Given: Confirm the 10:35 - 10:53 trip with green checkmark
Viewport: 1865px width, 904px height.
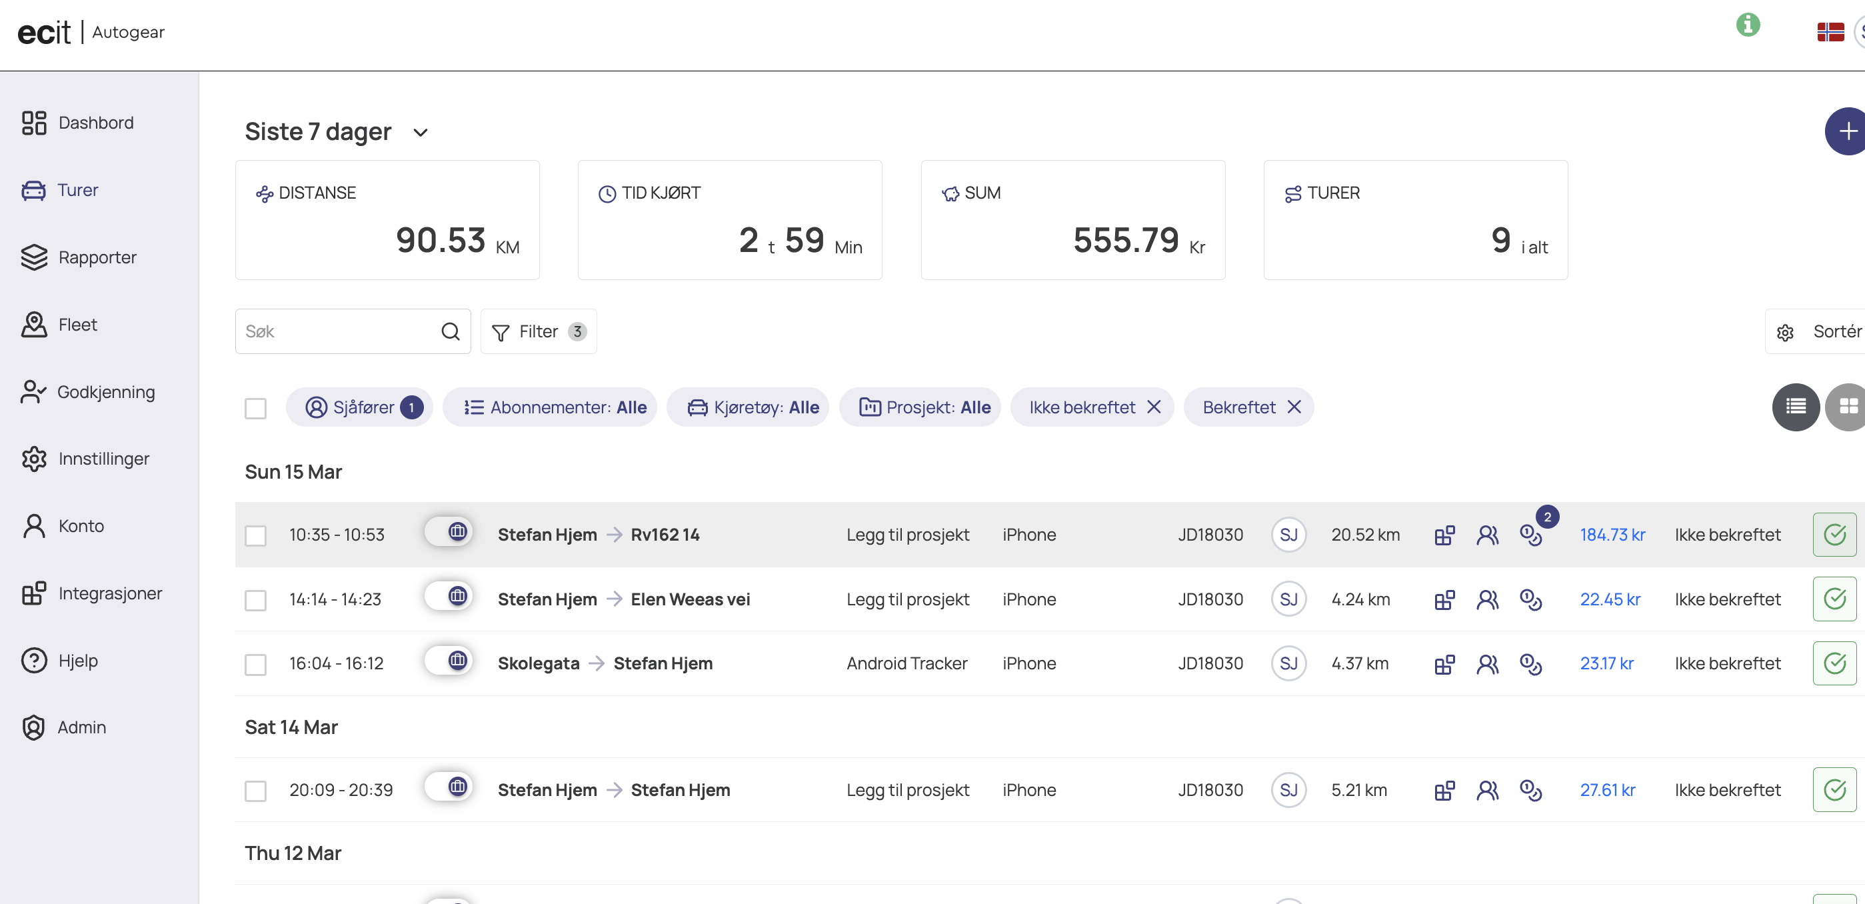Looking at the screenshot, I should 1834,535.
